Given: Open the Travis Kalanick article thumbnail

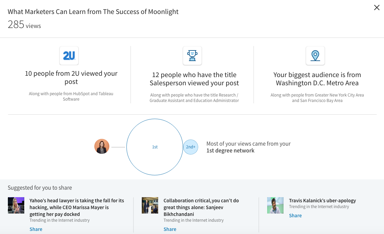Looking at the screenshot, I should pos(275,205).
